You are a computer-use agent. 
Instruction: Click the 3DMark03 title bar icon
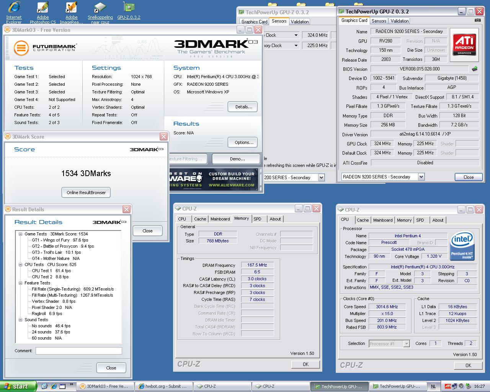[8, 30]
